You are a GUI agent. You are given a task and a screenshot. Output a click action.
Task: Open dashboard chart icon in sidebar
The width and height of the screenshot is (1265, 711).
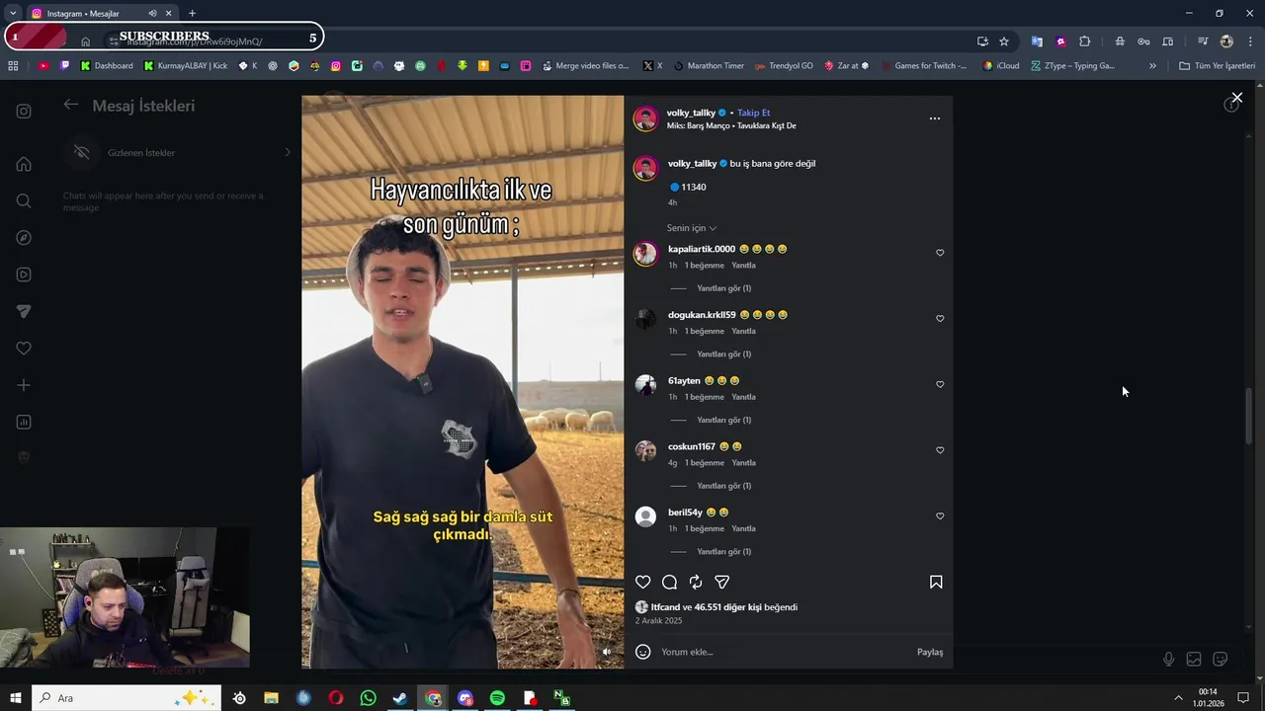pos(24,422)
